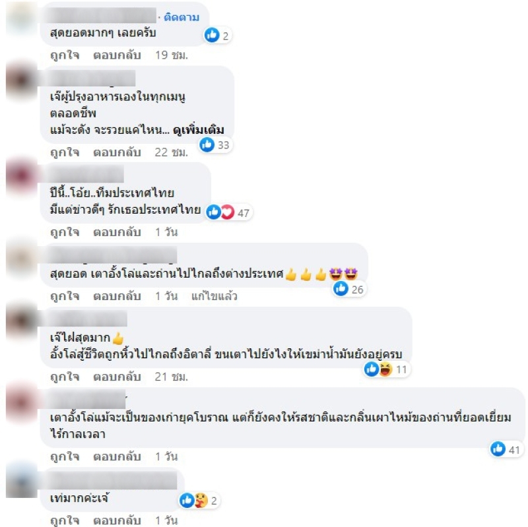Expand comment with ดูเพิ่มเติม

point(199,130)
